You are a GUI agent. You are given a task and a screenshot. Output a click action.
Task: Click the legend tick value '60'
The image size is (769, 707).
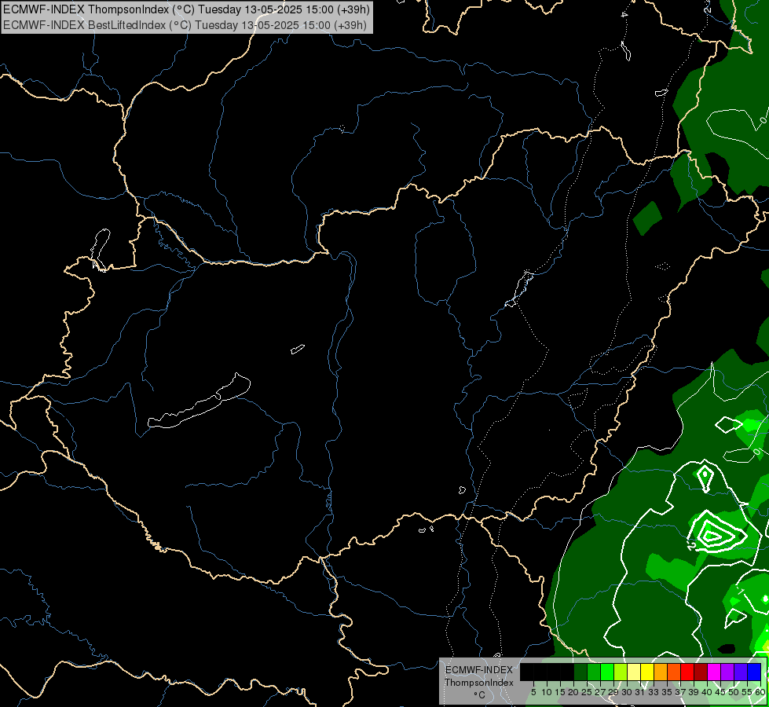coord(760,692)
